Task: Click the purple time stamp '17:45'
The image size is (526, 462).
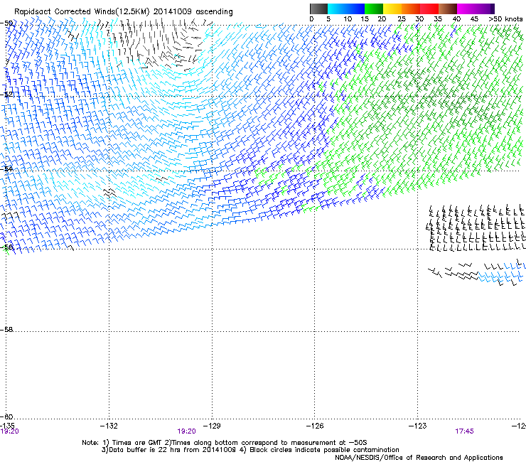Action: pyautogui.click(x=464, y=431)
